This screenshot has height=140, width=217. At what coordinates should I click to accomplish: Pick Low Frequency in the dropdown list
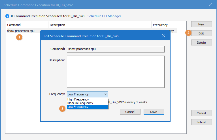pos(78,107)
